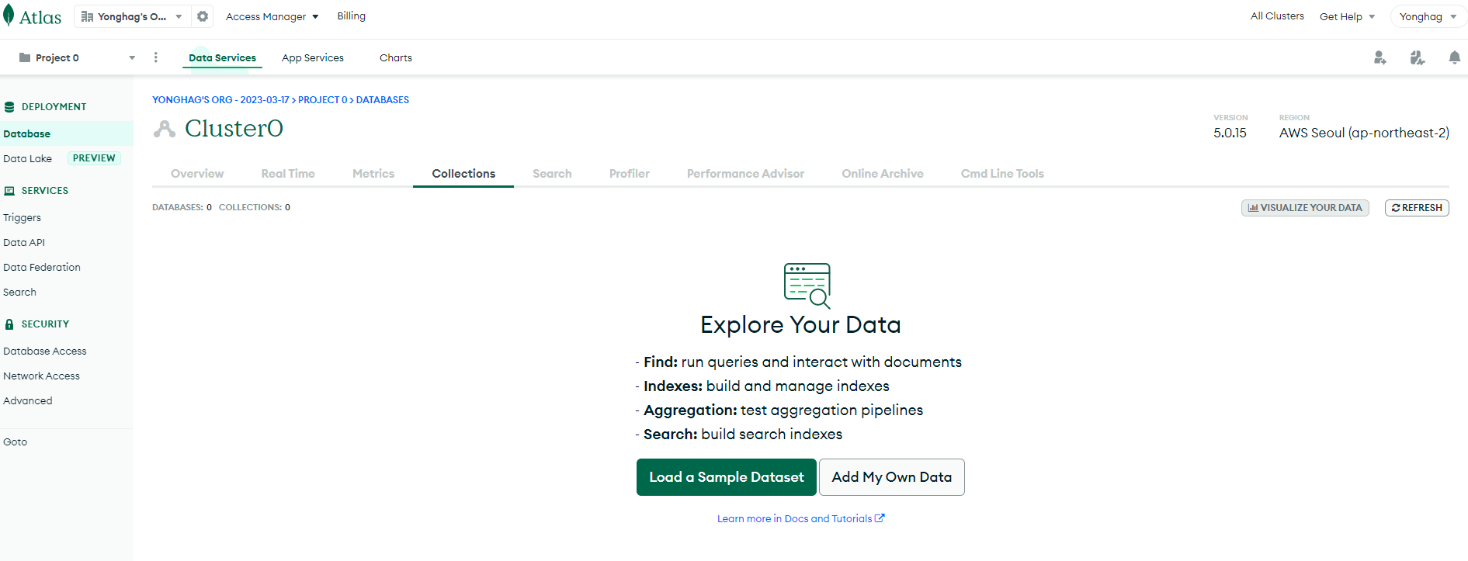Select the Collections tab
Image resolution: width=1468 pixels, height=561 pixels.
coord(463,174)
